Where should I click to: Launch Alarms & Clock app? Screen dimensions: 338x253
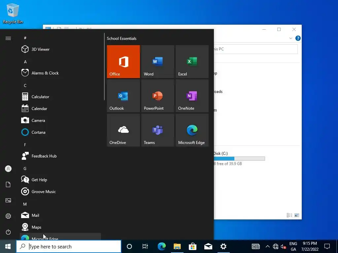tap(60, 73)
